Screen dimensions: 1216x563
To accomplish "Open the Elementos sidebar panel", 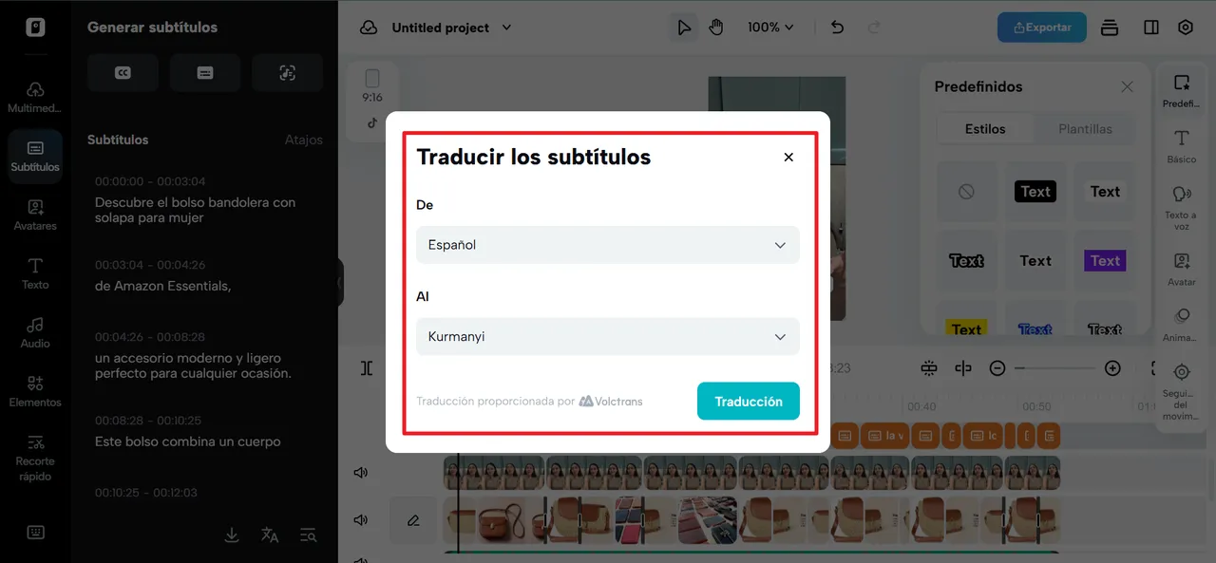I will click(35, 392).
